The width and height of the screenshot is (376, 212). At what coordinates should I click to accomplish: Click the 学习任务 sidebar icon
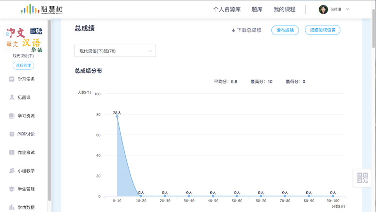(x=12, y=79)
